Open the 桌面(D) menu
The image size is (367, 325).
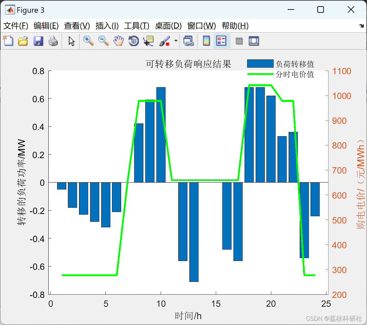[x=168, y=26]
